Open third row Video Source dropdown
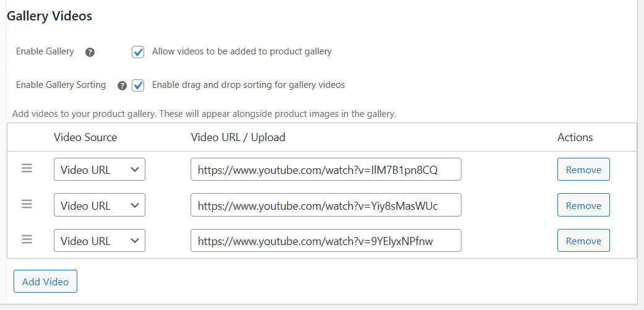The image size is (644, 310). tap(100, 241)
